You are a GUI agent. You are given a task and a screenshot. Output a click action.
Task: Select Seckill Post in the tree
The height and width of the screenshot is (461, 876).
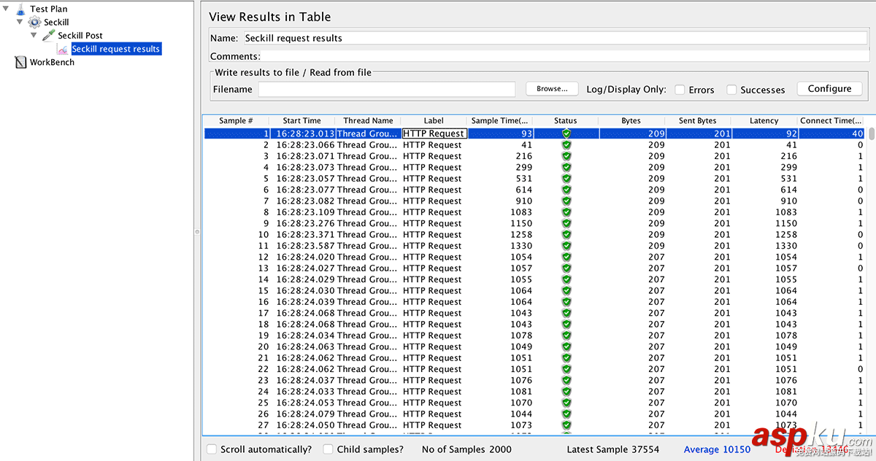click(80, 35)
